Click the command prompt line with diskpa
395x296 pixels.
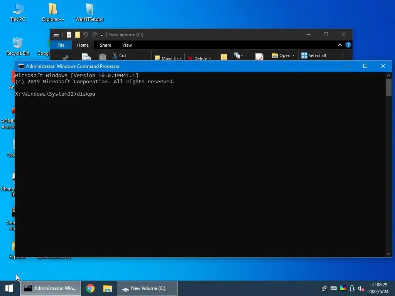pos(55,94)
